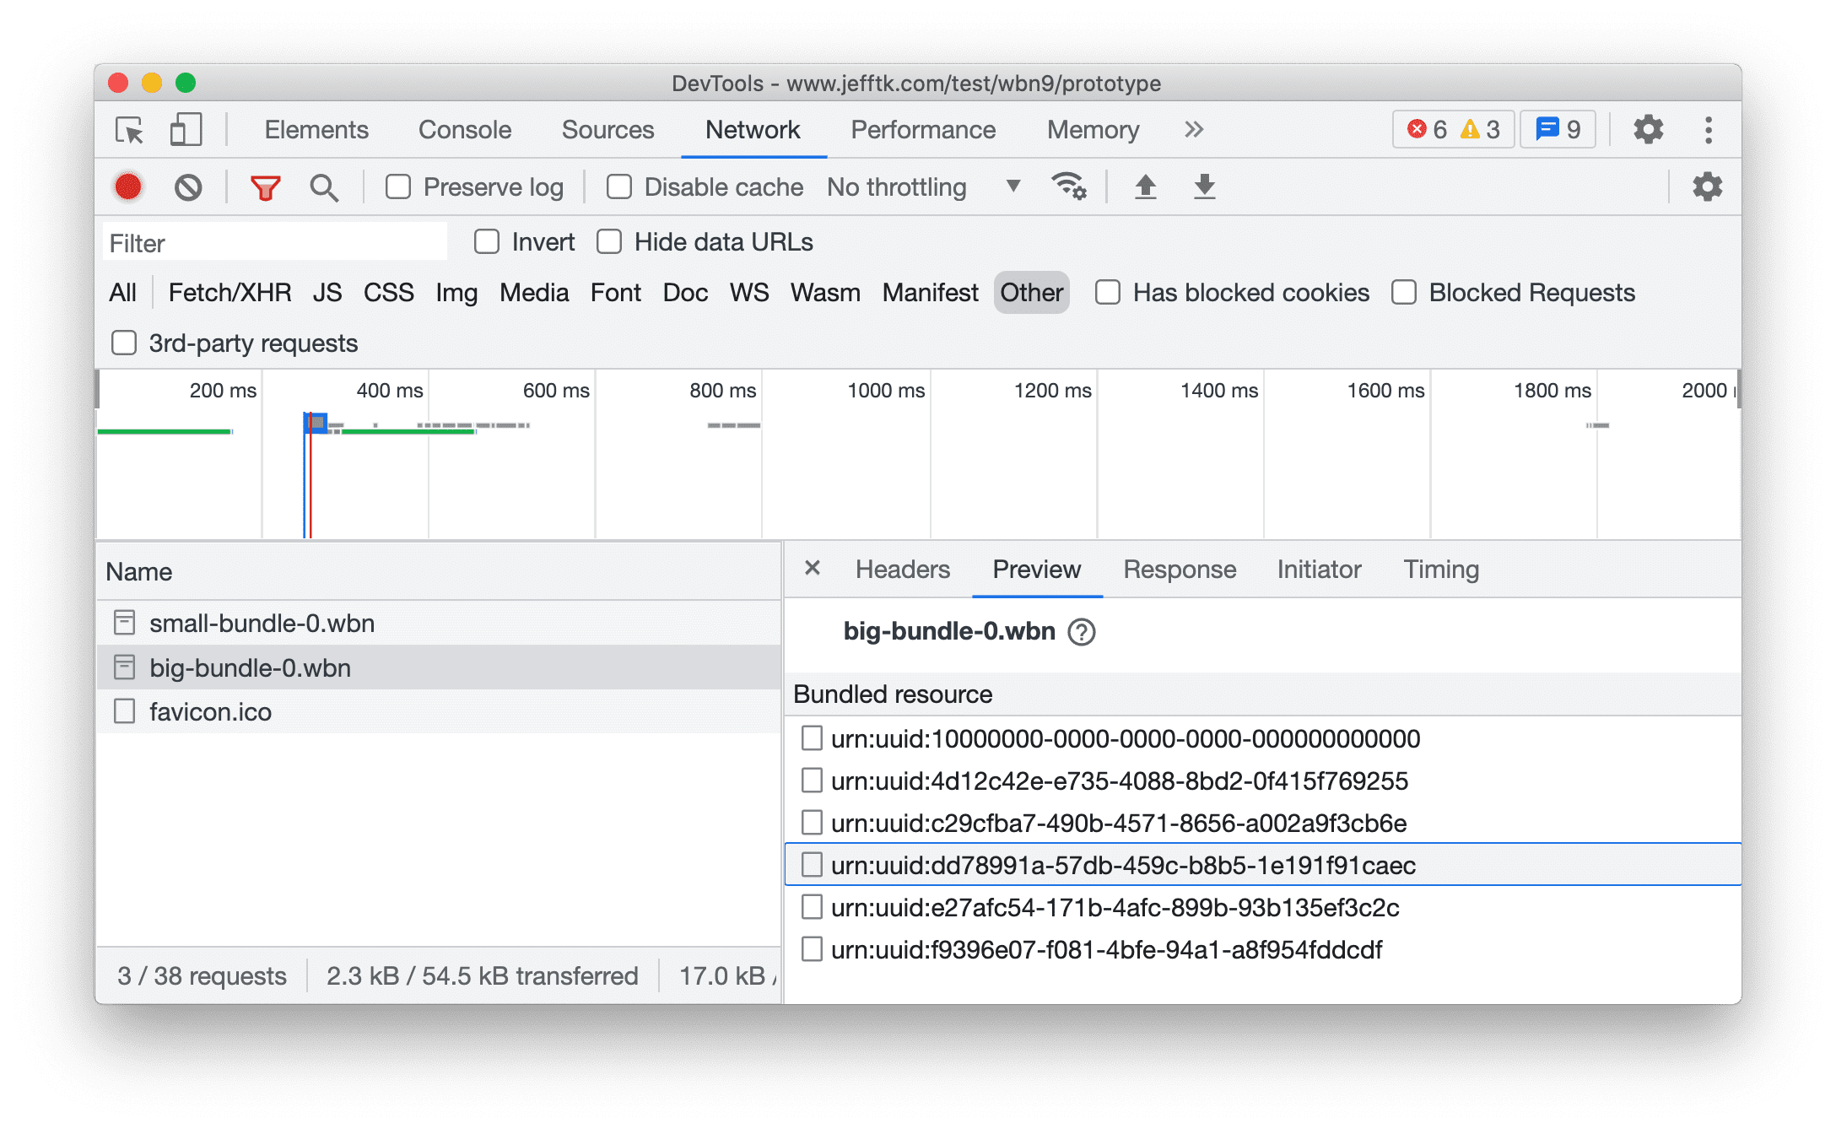Click the Timing tab in preview panel
Viewport: 1836px width, 1129px height.
click(1440, 569)
